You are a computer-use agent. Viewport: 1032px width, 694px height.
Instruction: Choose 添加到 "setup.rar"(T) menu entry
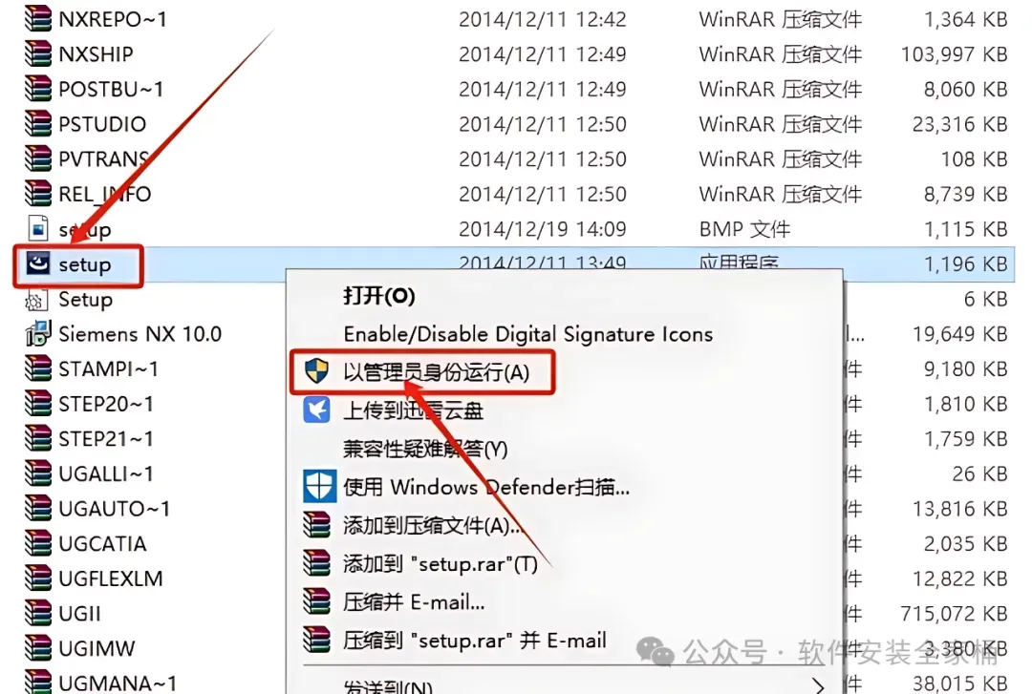click(441, 564)
